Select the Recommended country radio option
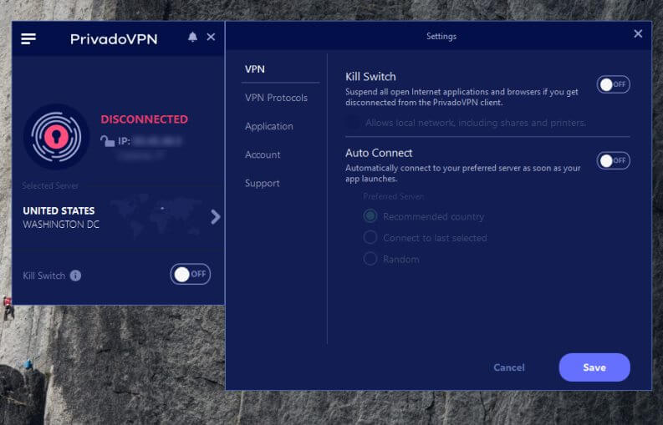 (x=370, y=216)
